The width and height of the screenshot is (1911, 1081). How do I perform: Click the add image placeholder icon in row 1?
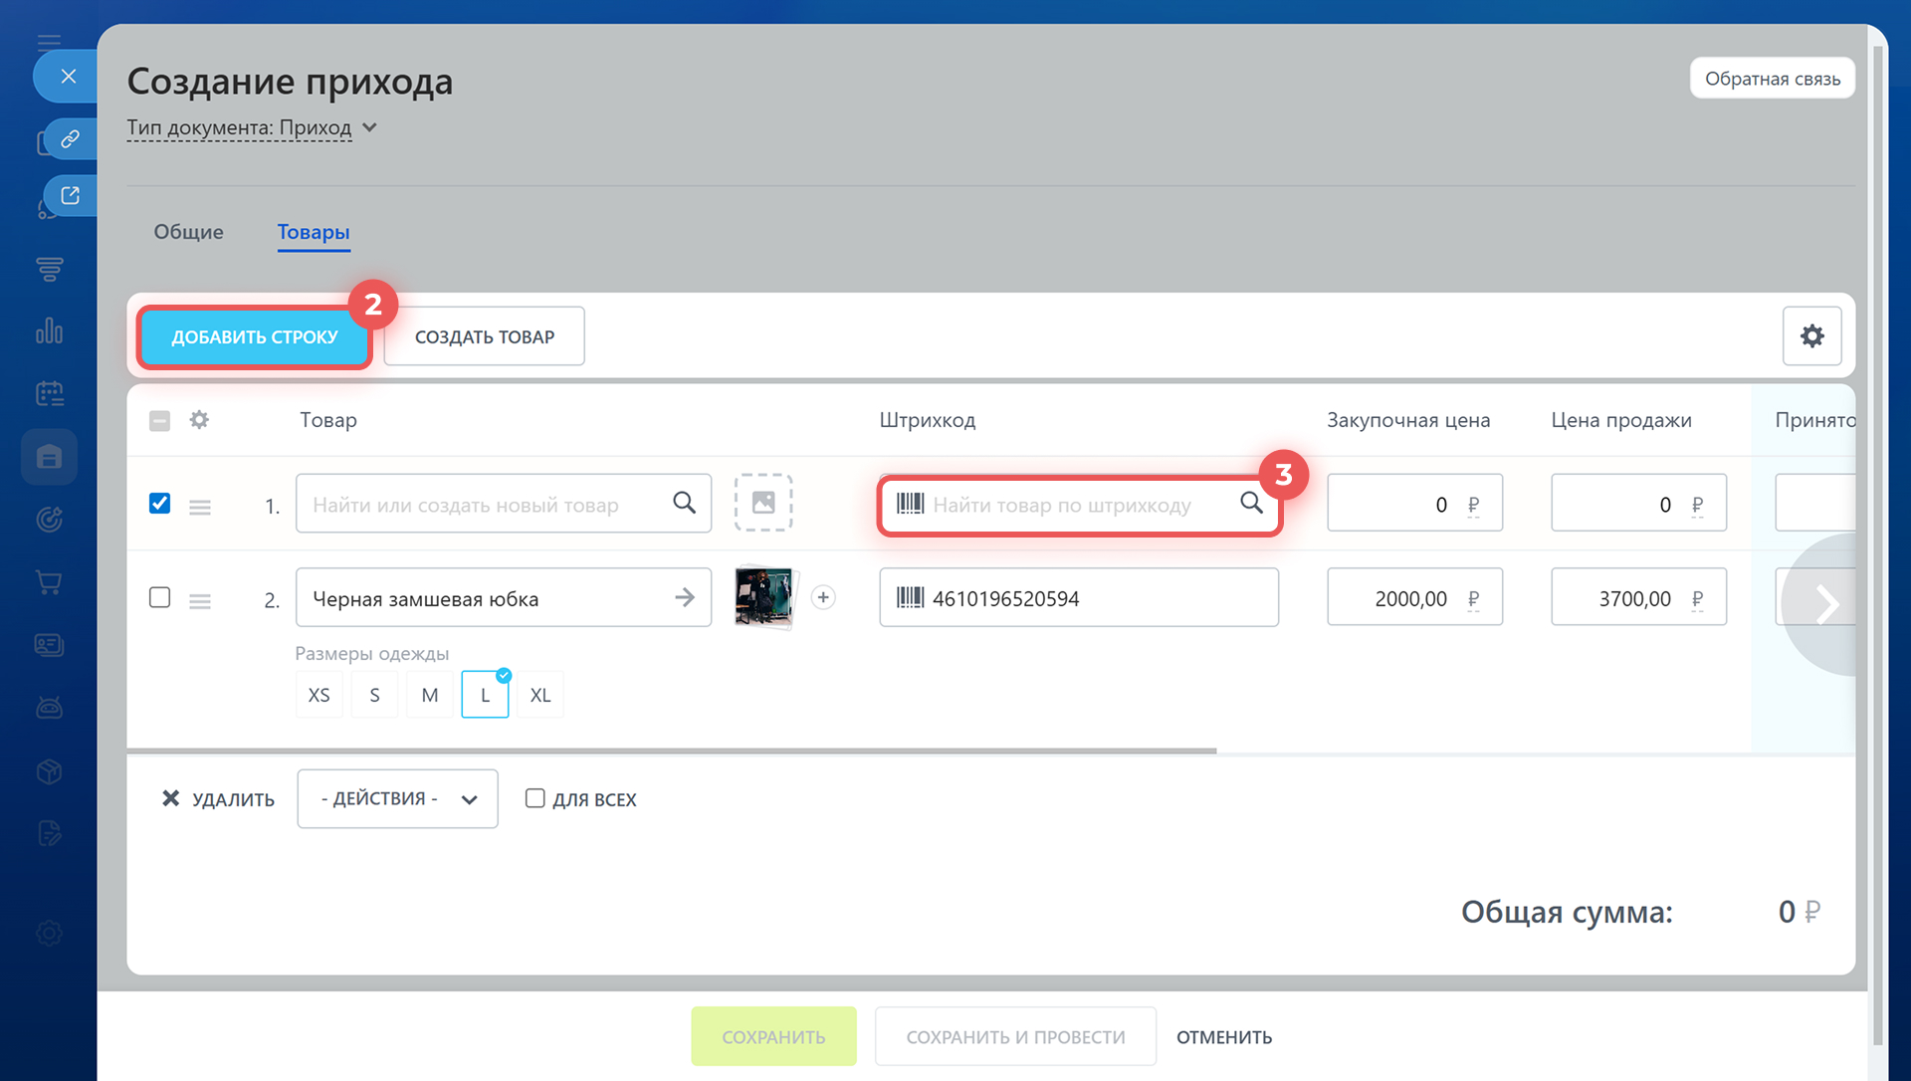coord(763,503)
